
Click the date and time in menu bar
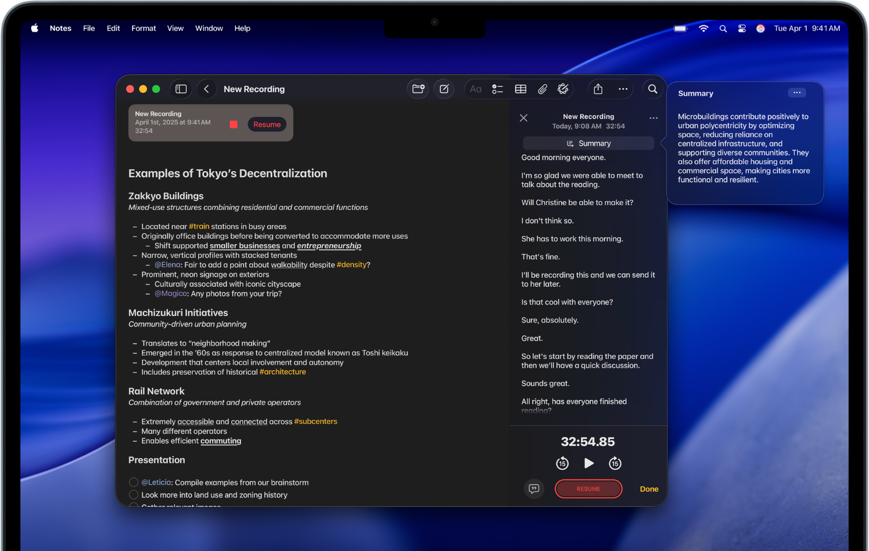click(807, 28)
